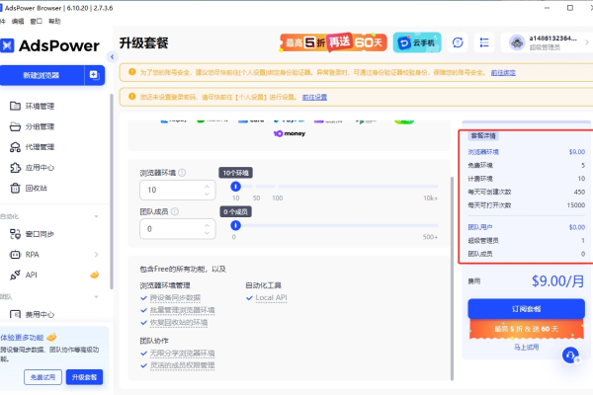This screenshot has height=395, width=593.
Task: Click the API plug icon
Action: pyautogui.click(x=15, y=275)
